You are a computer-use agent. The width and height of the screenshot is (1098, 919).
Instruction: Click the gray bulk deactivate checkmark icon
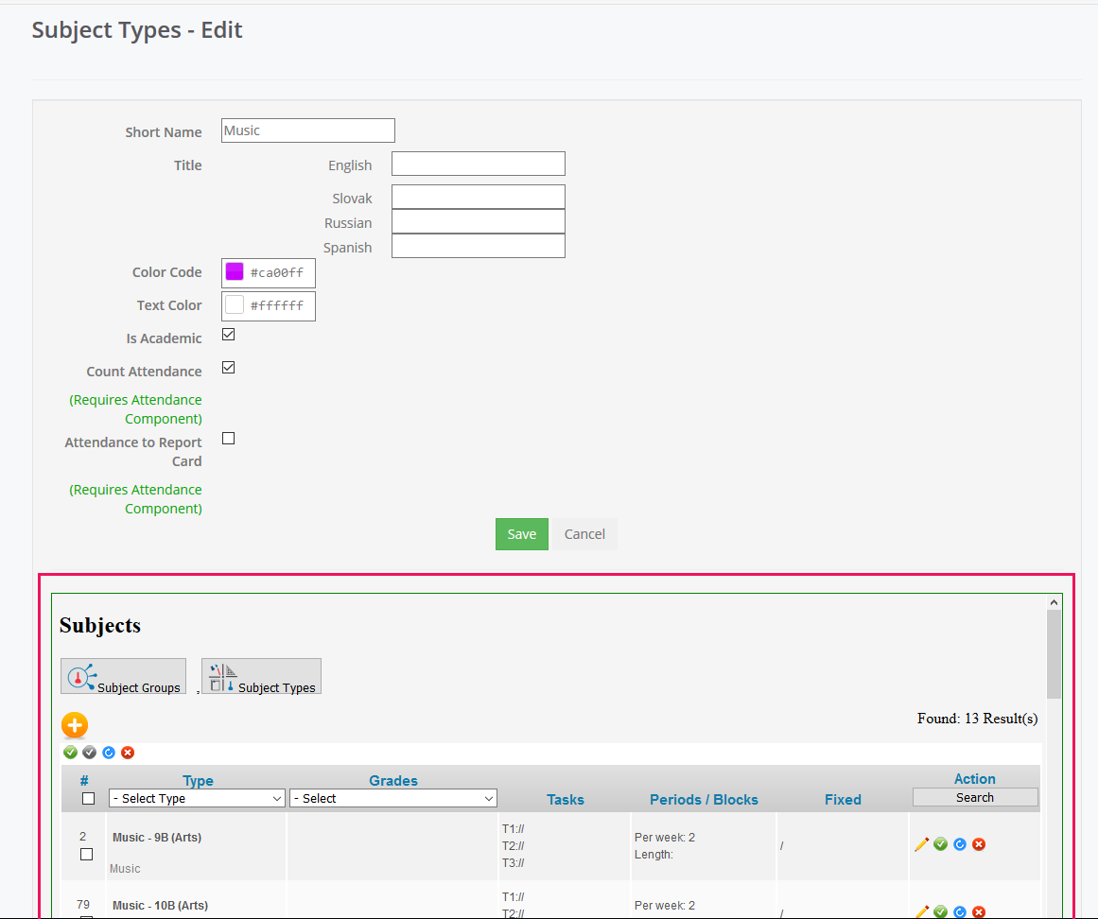click(89, 753)
